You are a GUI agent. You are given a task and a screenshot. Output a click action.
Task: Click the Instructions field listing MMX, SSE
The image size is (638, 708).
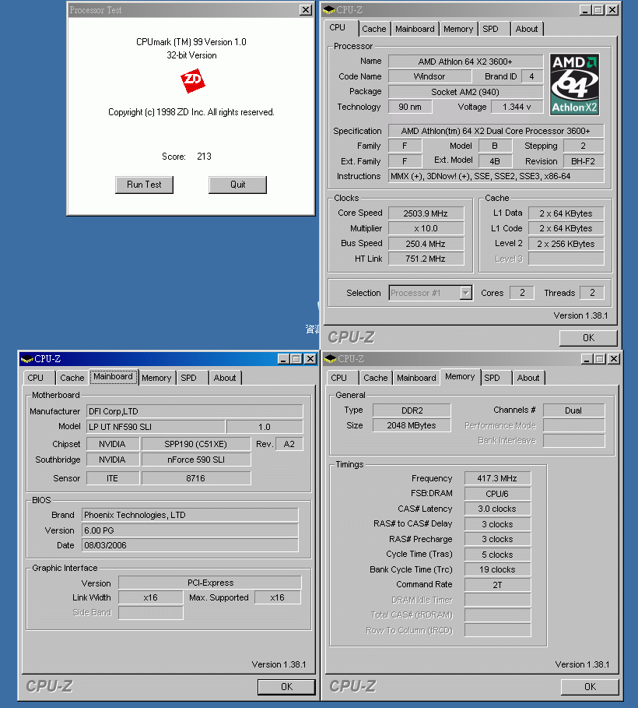point(496,176)
